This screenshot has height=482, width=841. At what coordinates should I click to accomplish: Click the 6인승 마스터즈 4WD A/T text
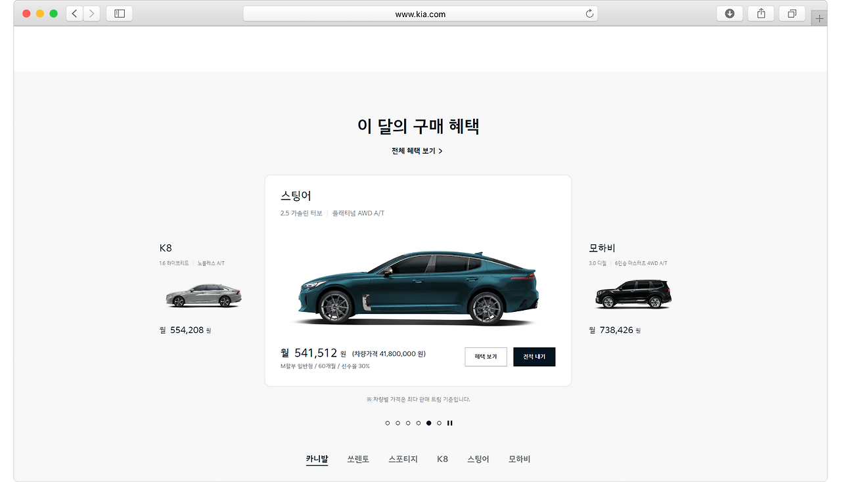coord(641,263)
